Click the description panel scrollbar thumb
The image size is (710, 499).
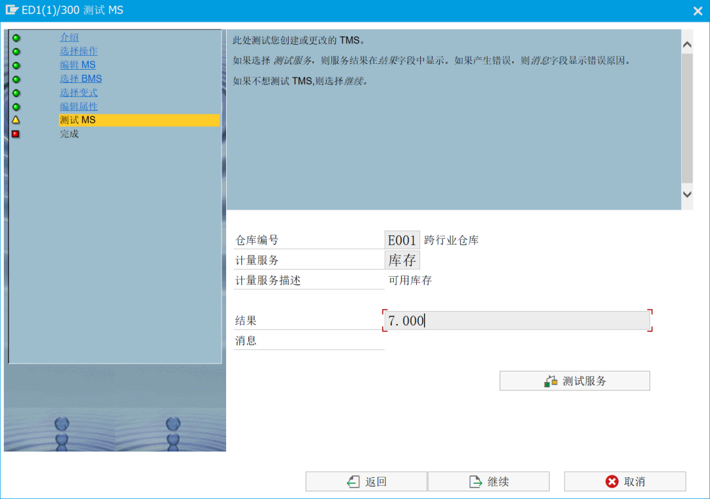pos(687,118)
